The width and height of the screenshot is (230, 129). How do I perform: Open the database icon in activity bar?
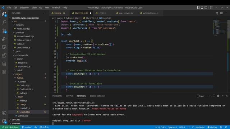pos(4,64)
